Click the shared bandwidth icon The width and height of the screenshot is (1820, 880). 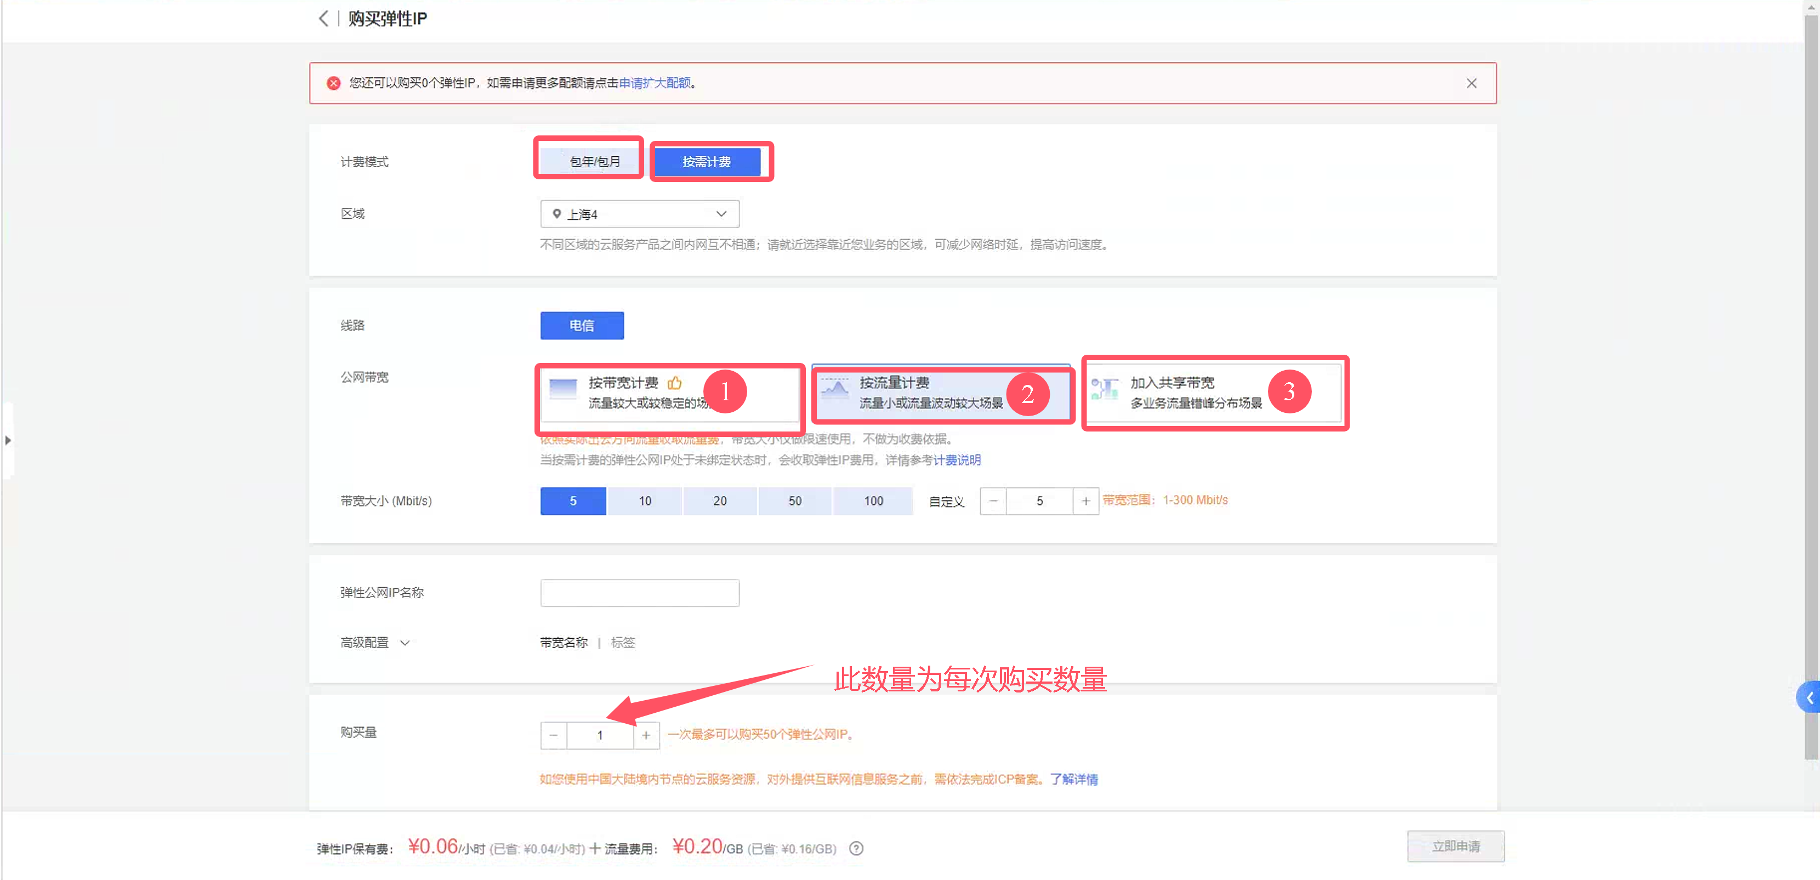click(x=1104, y=389)
